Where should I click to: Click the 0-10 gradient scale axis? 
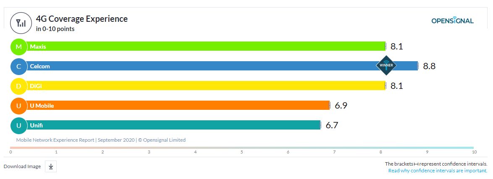click(x=242, y=148)
